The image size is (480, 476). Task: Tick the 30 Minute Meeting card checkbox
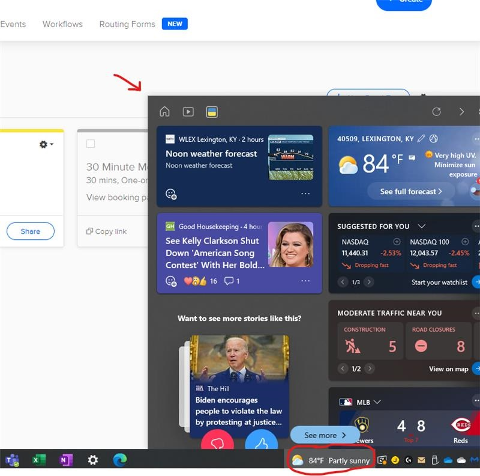point(91,144)
